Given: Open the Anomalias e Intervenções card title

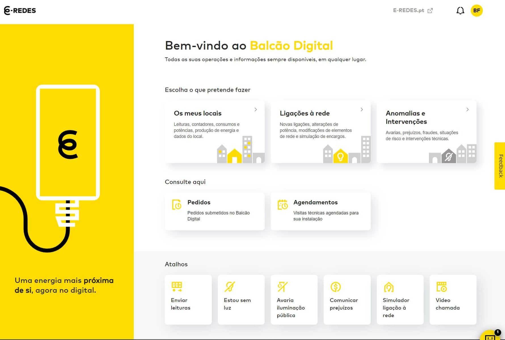Looking at the screenshot, I should coord(406,117).
